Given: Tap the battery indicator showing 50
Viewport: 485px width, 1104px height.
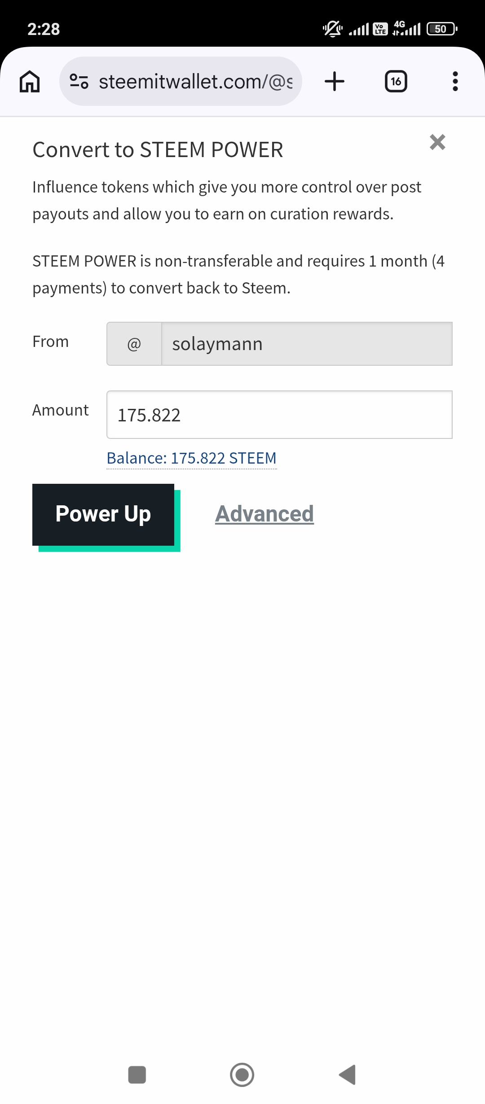Looking at the screenshot, I should coord(441,29).
